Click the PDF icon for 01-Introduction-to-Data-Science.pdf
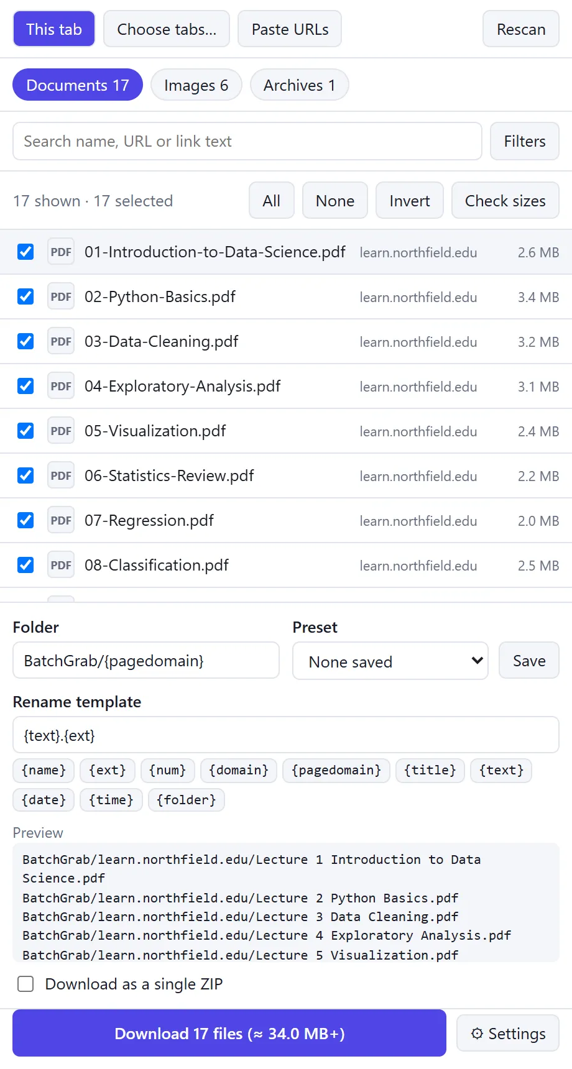Viewport: 572px width, 1069px height. (x=61, y=252)
